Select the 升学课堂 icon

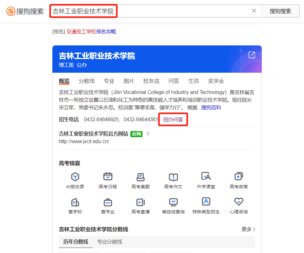206,177
